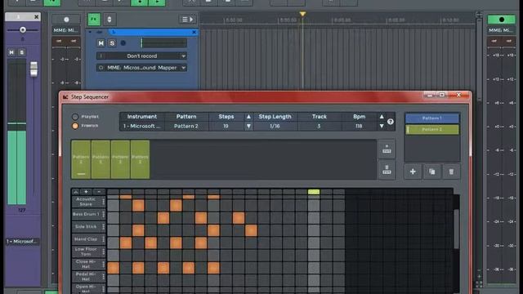Click the green master button with black dot
523x294 pixels.
click(x=501, y=20)
